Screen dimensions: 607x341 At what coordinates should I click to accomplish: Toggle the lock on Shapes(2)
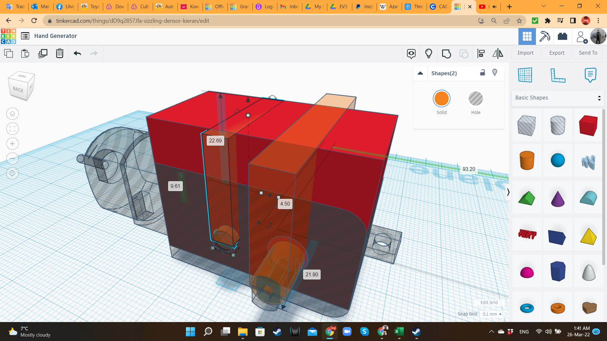coord(482,73)
